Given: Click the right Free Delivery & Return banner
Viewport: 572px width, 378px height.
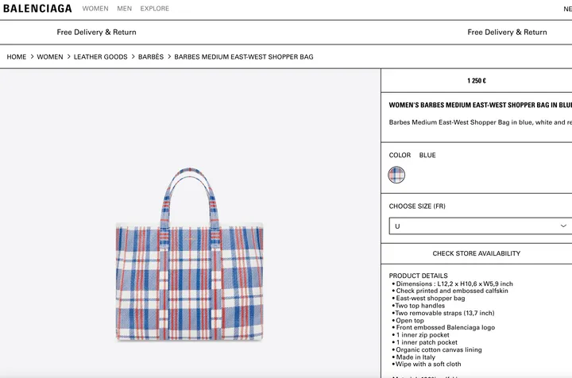Looking at the screenshot, I should point(507,33).
